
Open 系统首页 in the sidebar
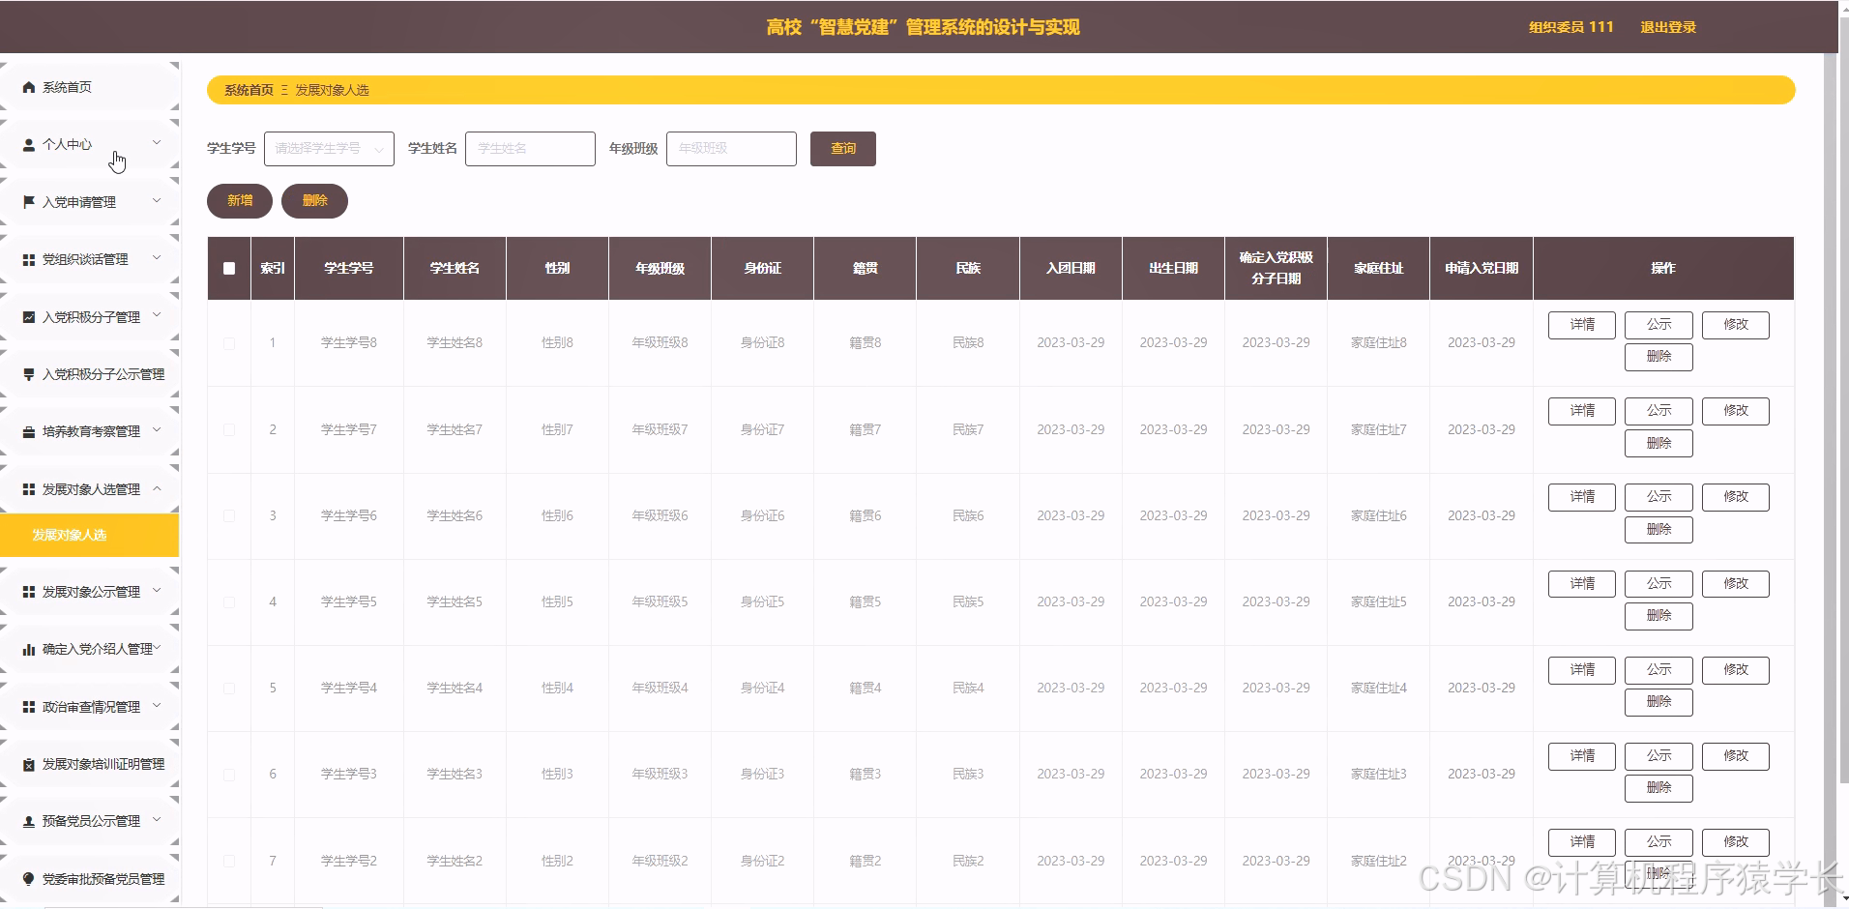coord(90,87)
